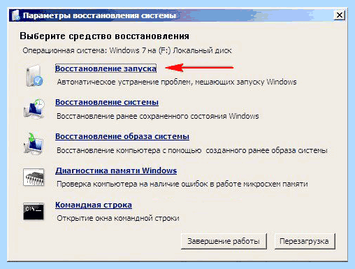Click the Перезагрузка button
The width and height of the screenshot is (355, 269).
[x=305, y=241]
